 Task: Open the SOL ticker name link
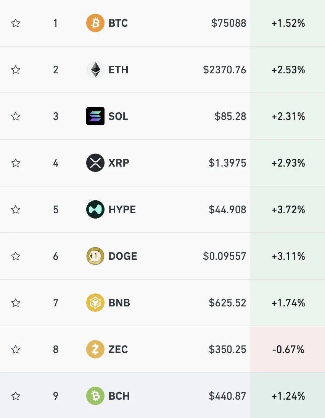[x=118, y=116]
